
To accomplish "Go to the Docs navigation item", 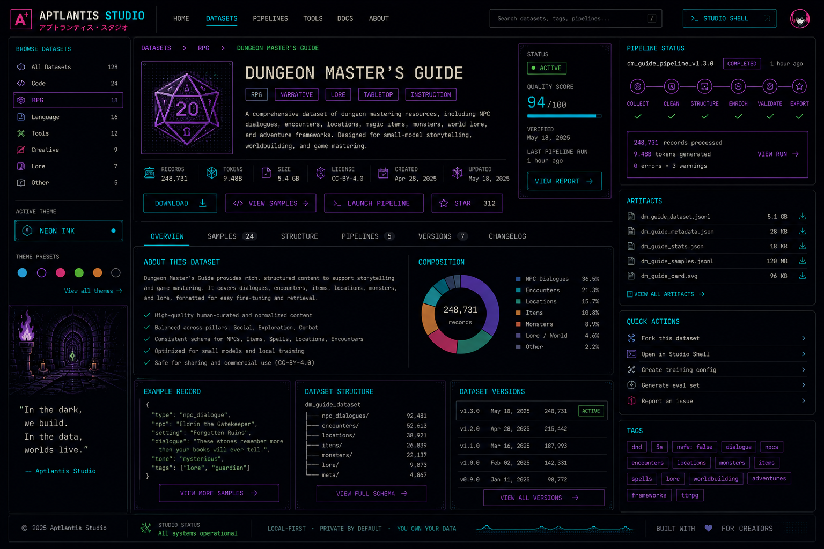I will click(x=345, y=18).
